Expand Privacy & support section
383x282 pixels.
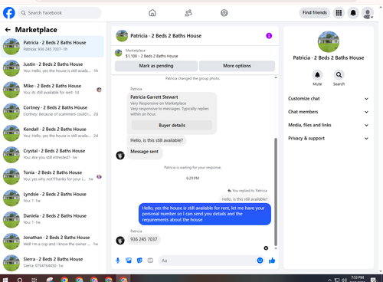(328, 139)
